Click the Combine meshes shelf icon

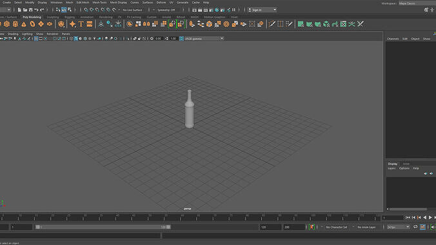(129, 24)
